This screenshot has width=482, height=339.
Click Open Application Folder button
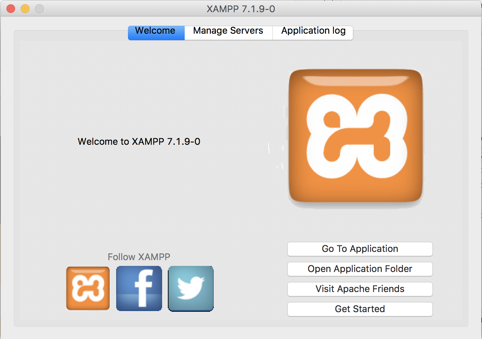[360, 269]
